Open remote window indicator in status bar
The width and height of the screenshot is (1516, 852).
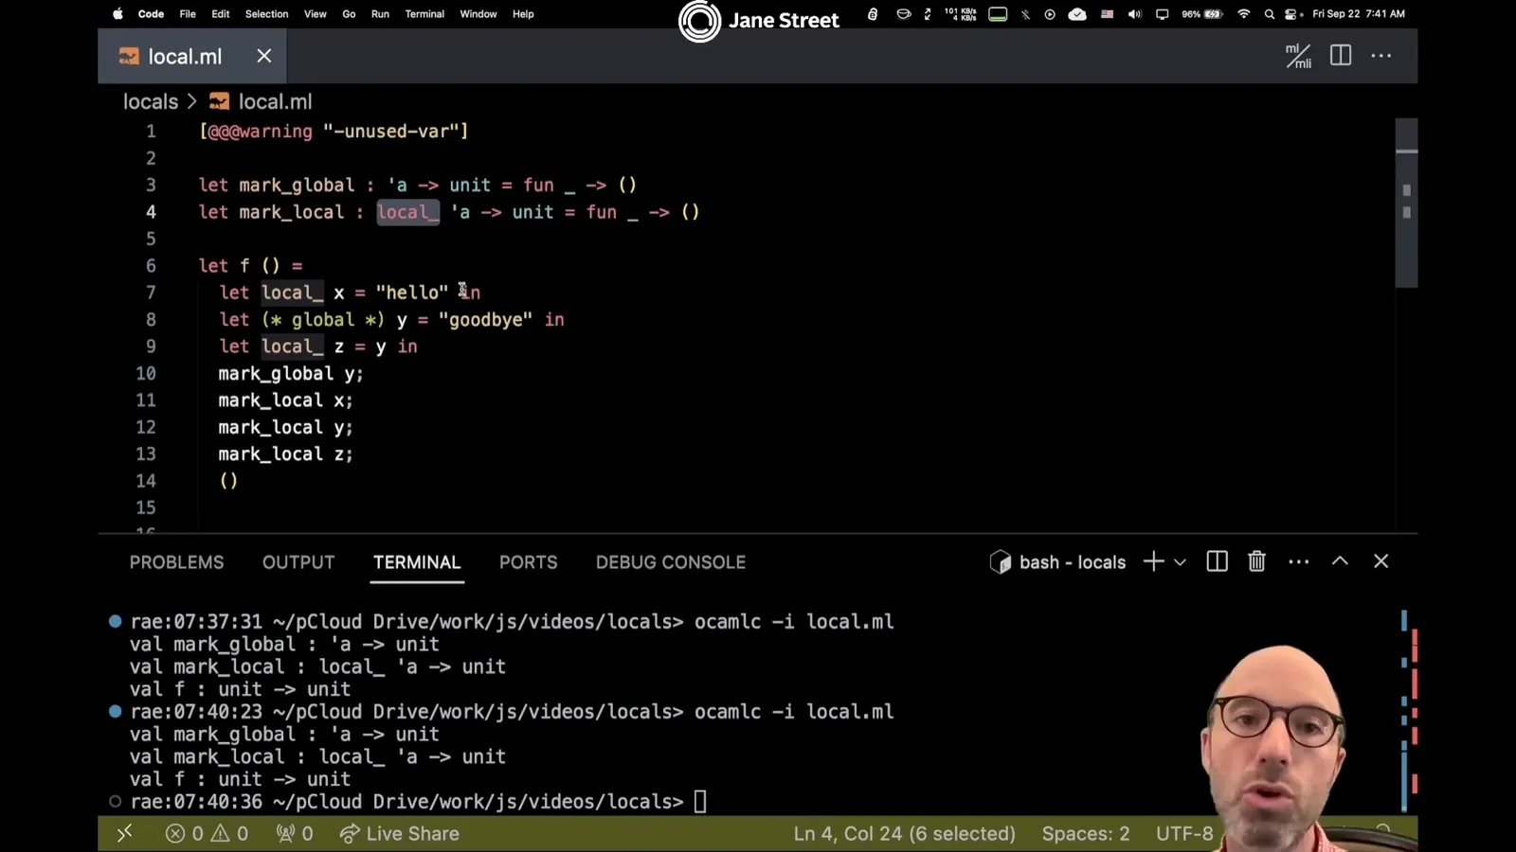pos(124,834)
